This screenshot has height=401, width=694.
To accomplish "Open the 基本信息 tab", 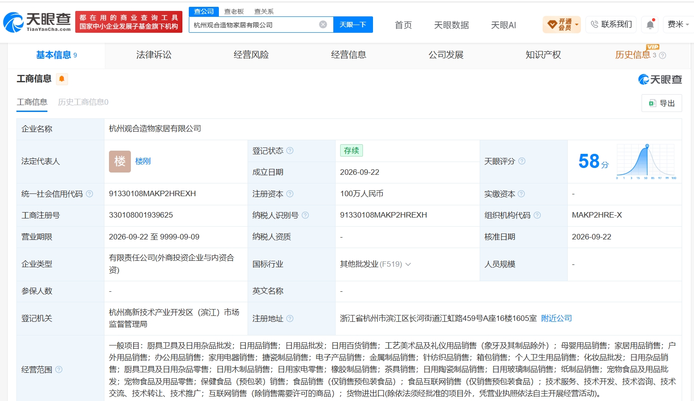I will pyautogui.click(x=57, y=55).
